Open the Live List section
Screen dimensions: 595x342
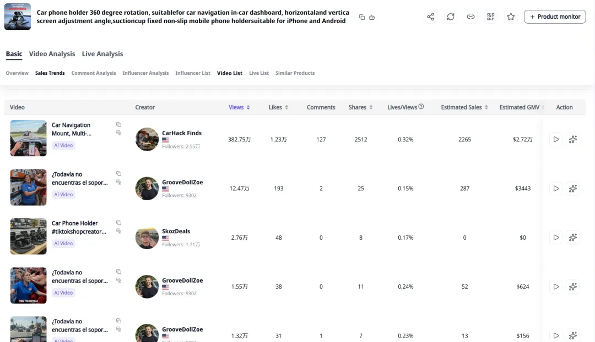click(x=259, y=73)
